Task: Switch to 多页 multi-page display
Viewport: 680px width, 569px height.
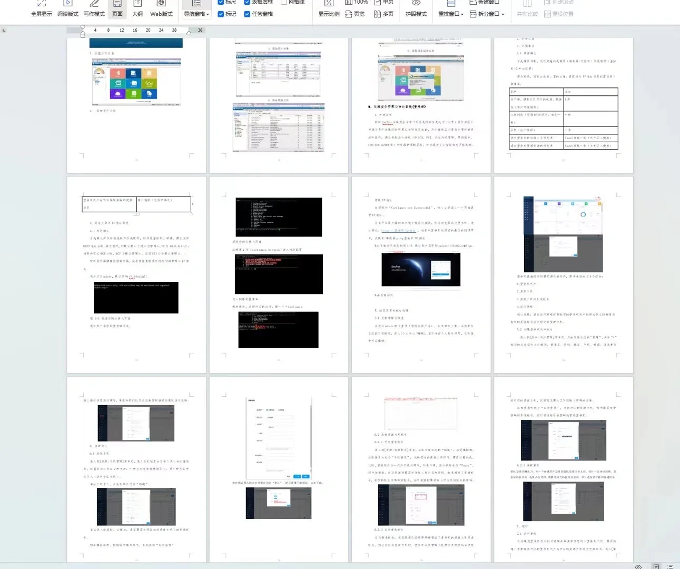Action: coord(384,14)
